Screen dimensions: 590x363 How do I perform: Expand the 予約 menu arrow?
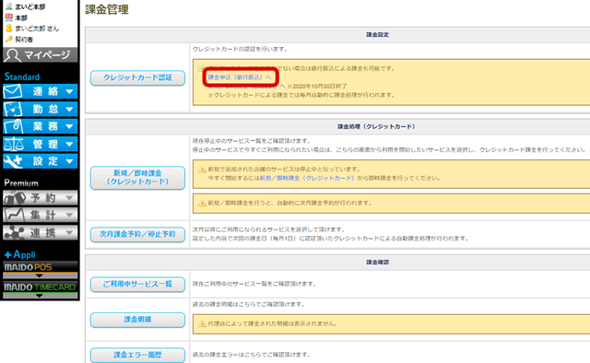(69, 197)
